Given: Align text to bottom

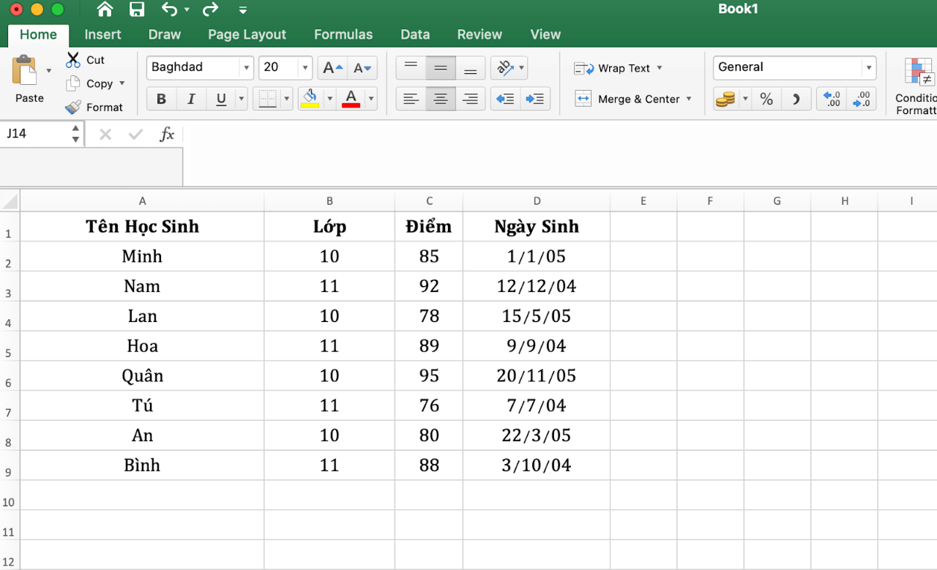Looking at the screenshot, I should tap(471, 67).
